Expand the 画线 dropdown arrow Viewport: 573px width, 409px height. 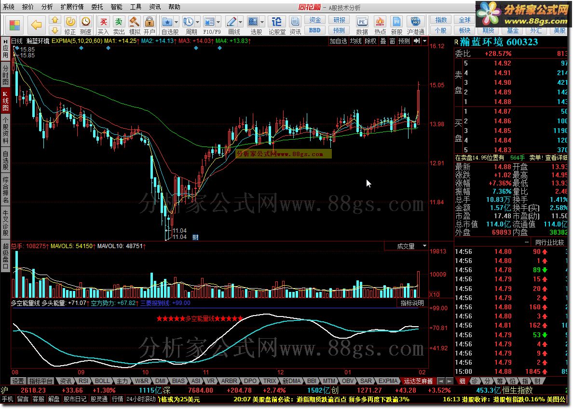[241, 22]
